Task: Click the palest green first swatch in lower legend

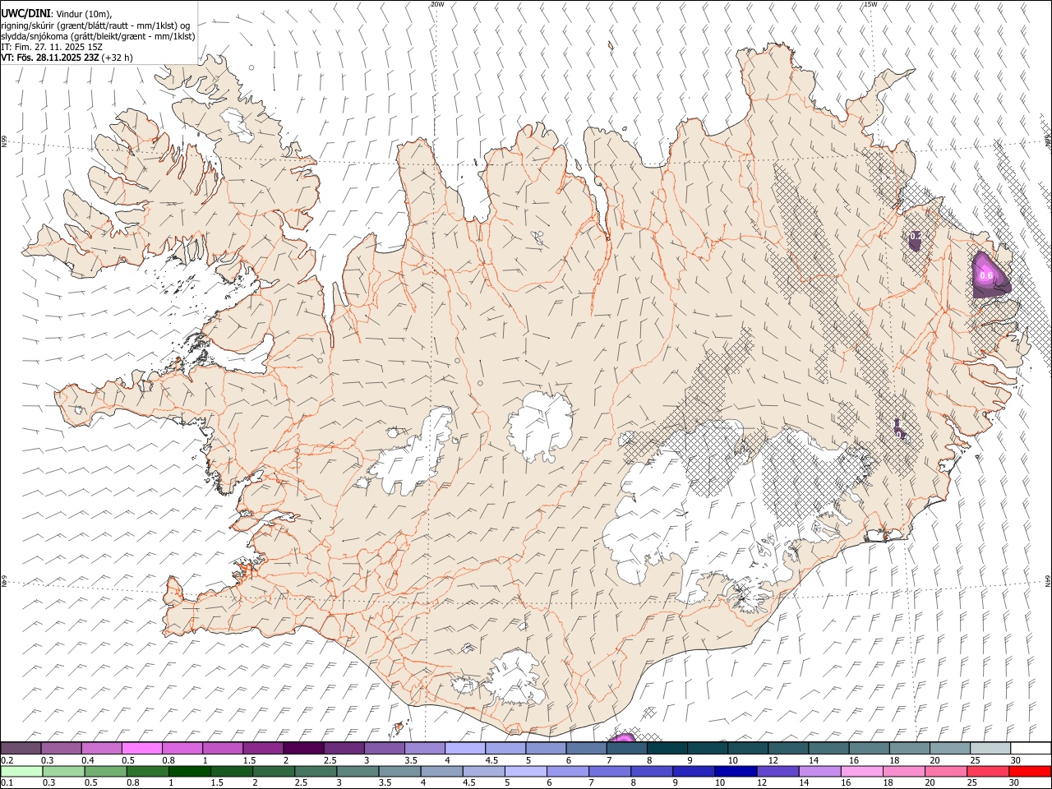Action: [21, 771]
